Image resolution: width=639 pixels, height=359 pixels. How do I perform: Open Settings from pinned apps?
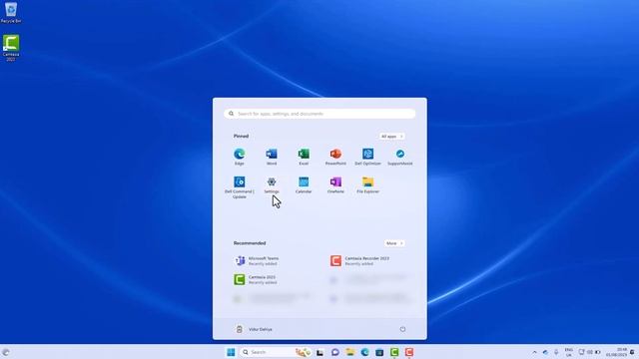pyautogui.click(x=272, y=185)
